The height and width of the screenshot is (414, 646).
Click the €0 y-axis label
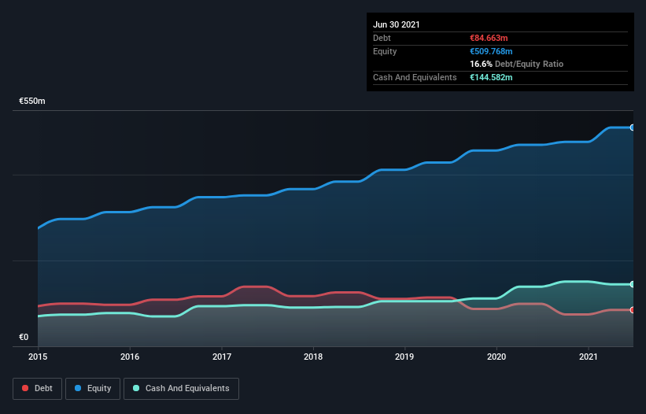[24, 337]
